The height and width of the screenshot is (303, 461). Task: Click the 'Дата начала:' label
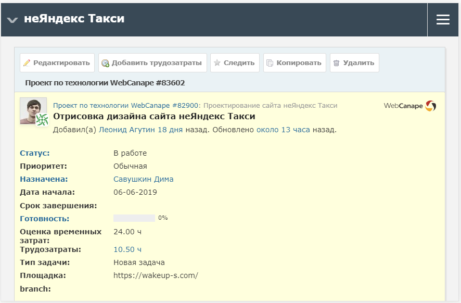pyautogui.click(x=47, y=193)
